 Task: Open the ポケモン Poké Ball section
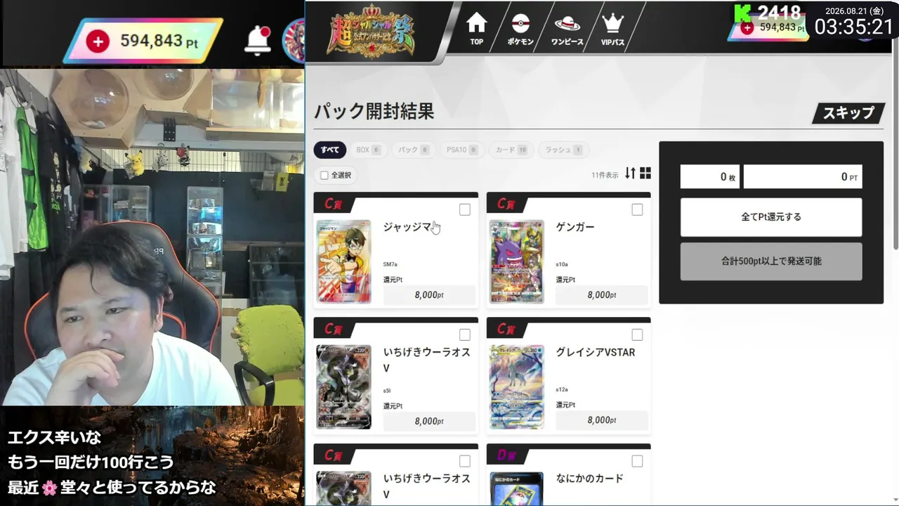coord(520,30)
